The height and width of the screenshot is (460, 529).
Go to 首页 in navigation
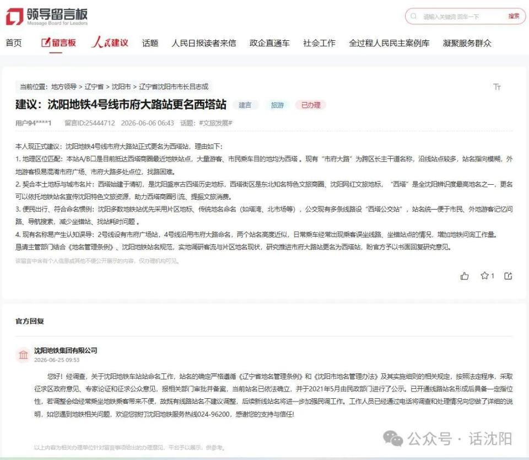coord(14,43)
